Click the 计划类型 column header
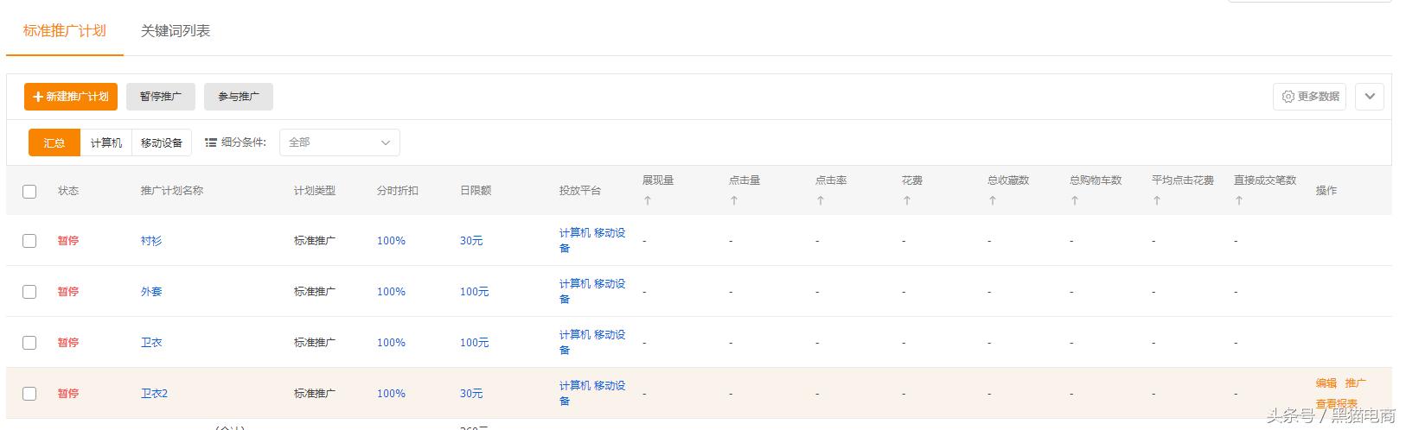1406x430 pixels. pos(315,191)
